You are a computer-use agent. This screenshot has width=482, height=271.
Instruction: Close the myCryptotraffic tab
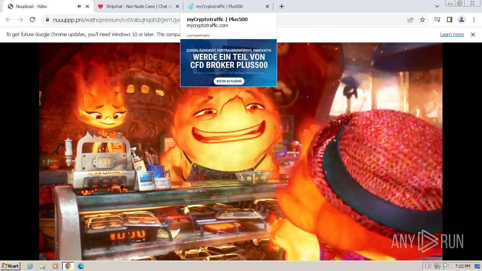[x=267, y=6]
